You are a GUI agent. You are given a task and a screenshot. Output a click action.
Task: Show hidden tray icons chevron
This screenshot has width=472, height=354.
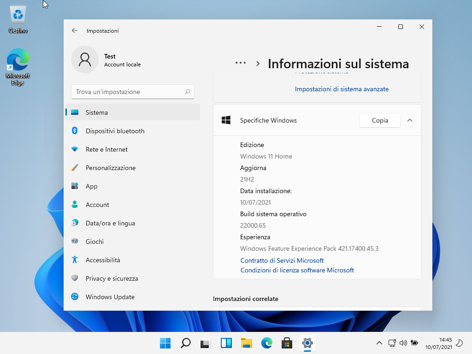point(379,343)
